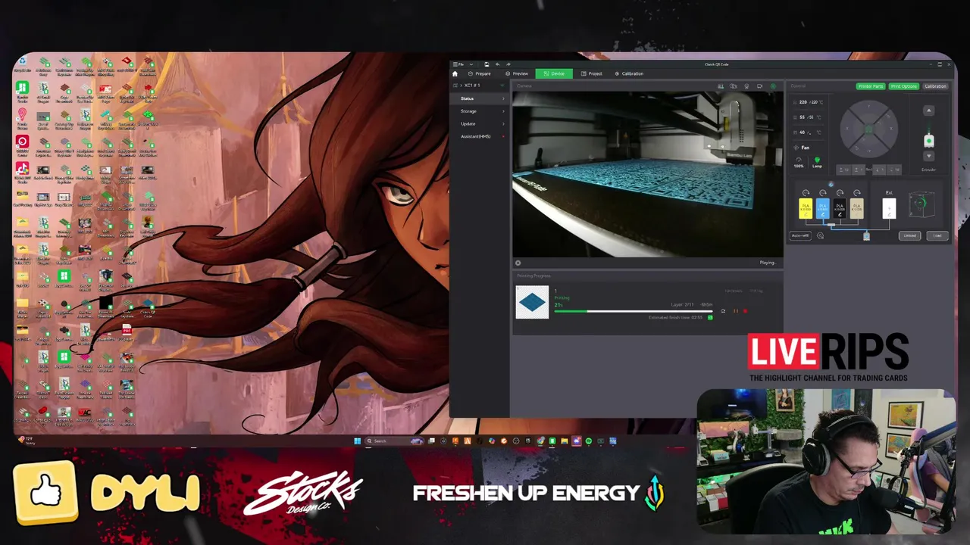Viewport: 970px width, 545px height.
Task: Click the Print Options button
Action: 903,86
